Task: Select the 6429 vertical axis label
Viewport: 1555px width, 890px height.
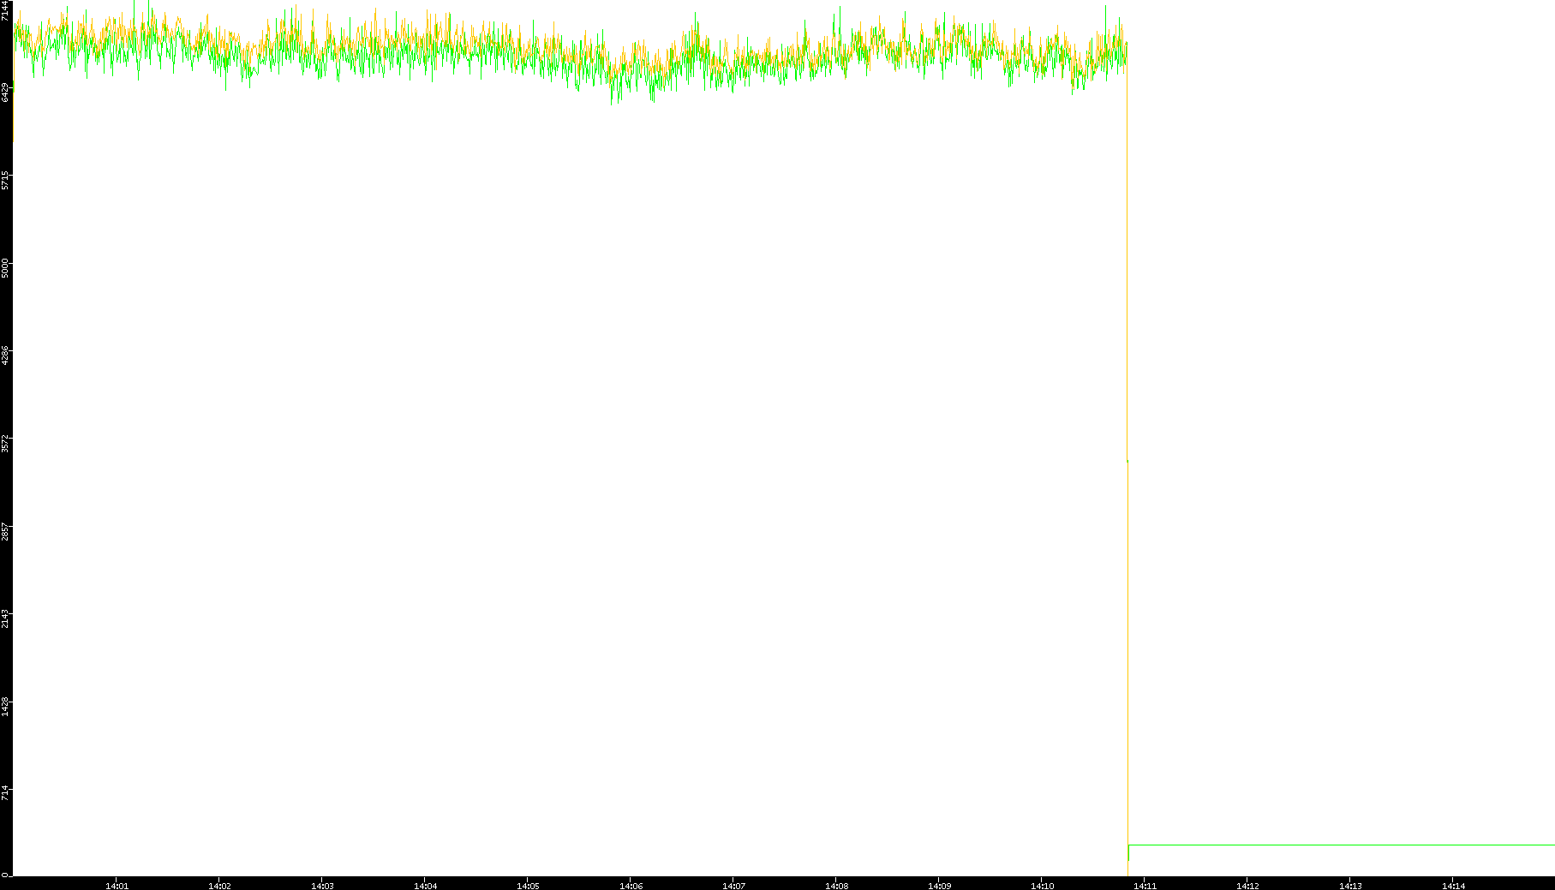Action: pos(6,92)
